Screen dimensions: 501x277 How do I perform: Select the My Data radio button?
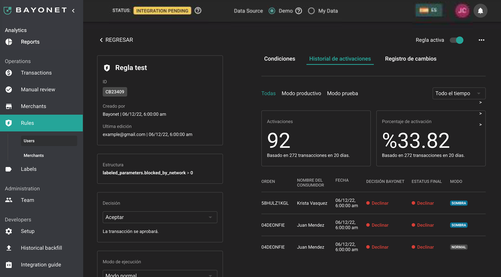(311, 11)
